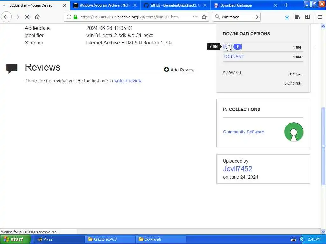Click the 2:41 PM clock
The width and height of the screenshot is (326, 244).
[x=314, y=239]
